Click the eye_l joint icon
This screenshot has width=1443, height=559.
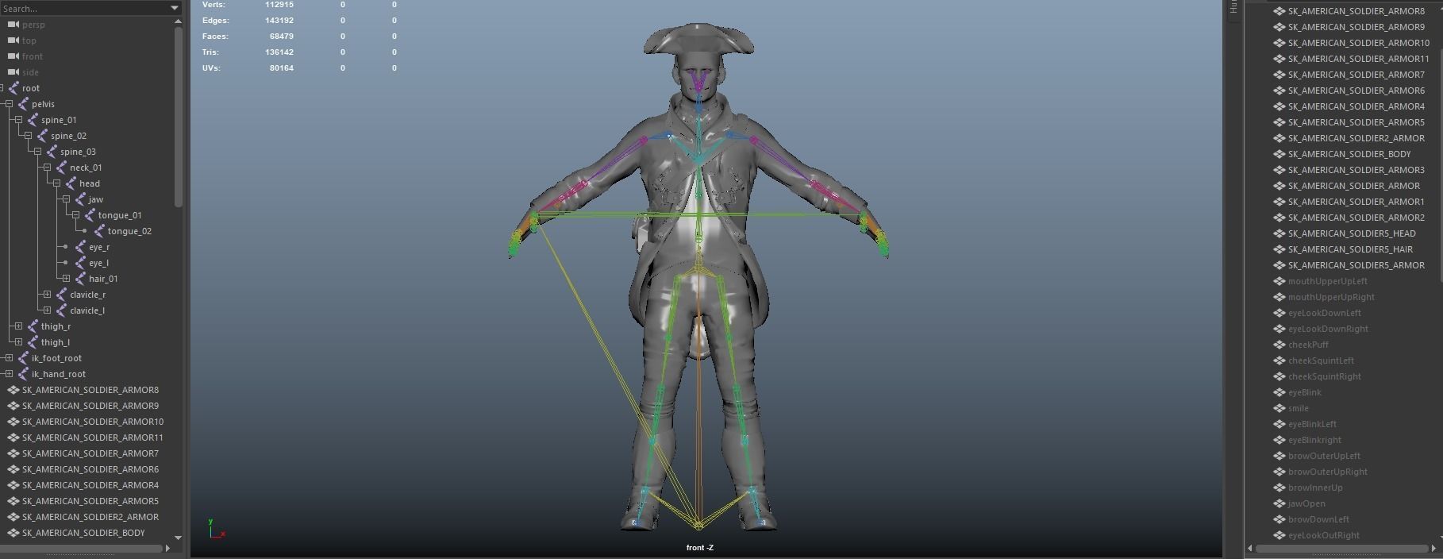click(80, 263)
